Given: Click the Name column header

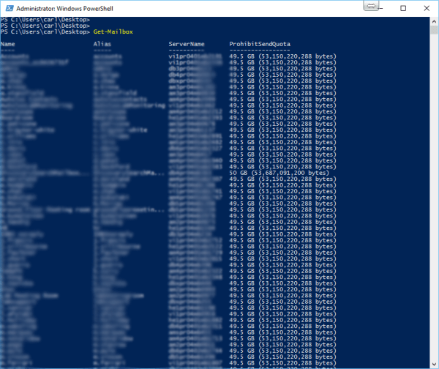Looking at the screenshot, I should [8, 44].
